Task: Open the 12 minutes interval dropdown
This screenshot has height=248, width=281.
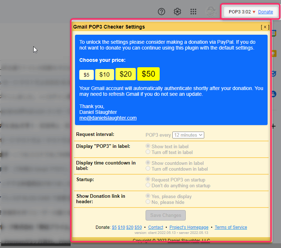Action: tap(188, 135)
